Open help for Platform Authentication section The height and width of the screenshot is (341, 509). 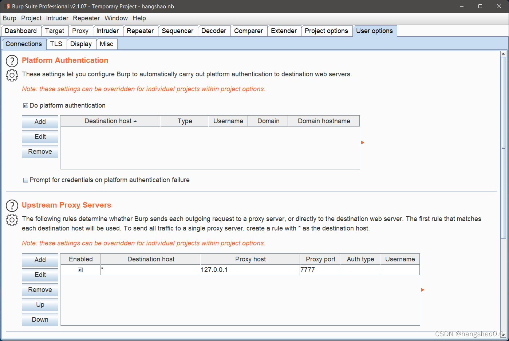[12, 61]
